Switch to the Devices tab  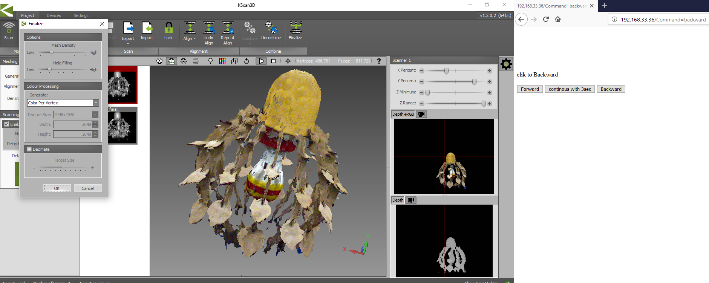click(54, 15)
